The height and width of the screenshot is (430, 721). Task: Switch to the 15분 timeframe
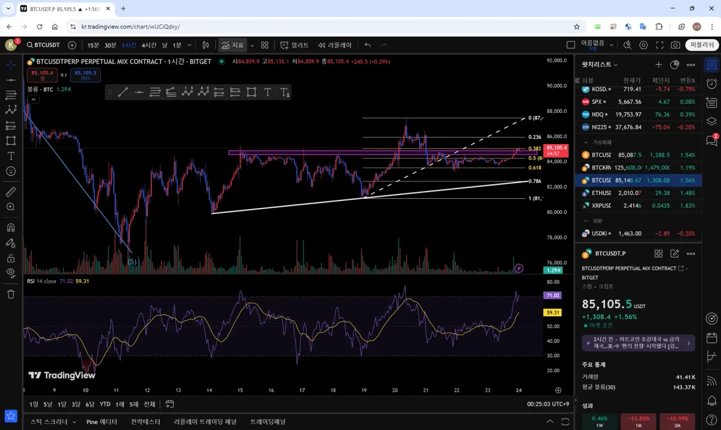click(93, 45)
